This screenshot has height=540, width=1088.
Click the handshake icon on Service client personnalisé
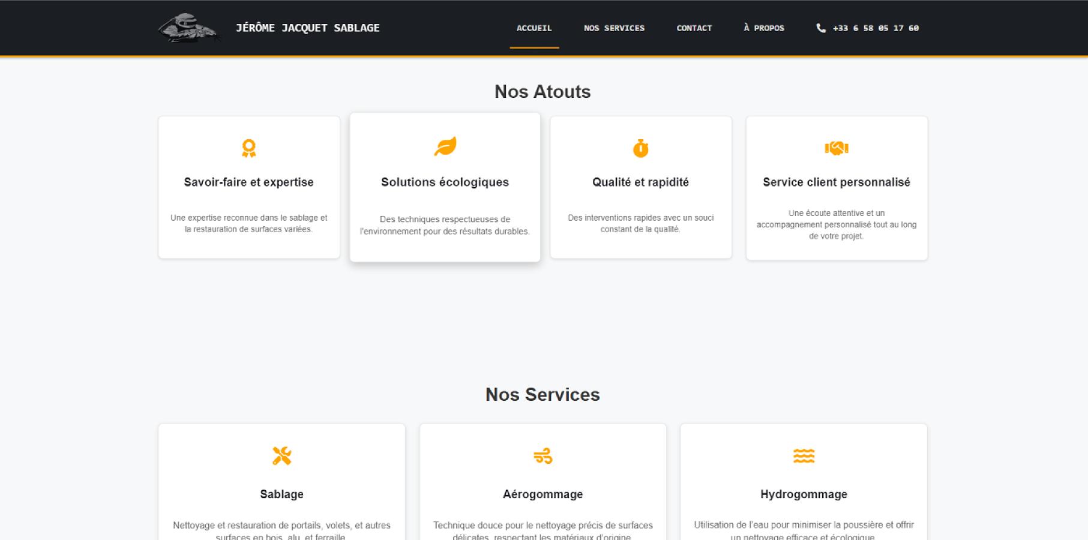(x=836, y=148)
